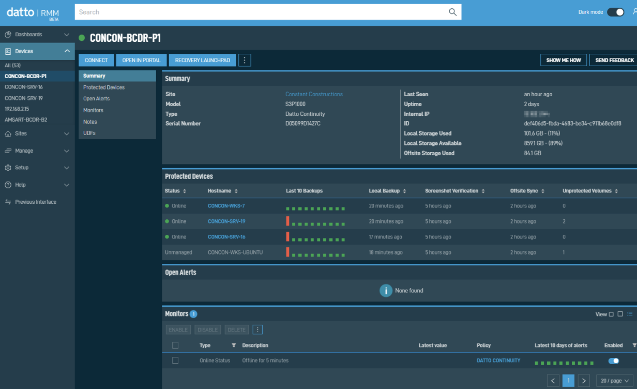This screenshot has width=637, height=389.
Task: Open the Notes side tab
Action: pos(90,122)
